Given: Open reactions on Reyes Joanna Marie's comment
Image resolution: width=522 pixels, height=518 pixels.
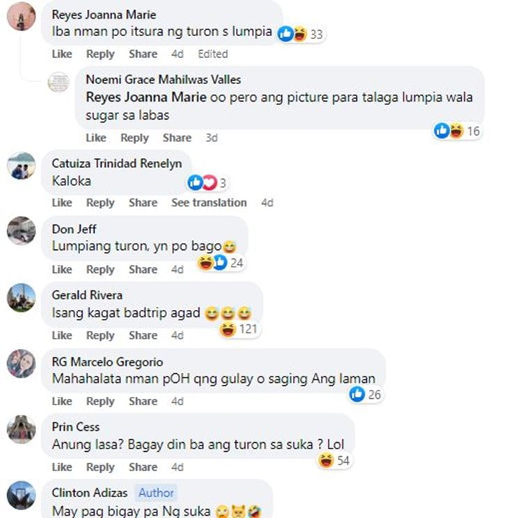Looking at the screenshot, I should (301, 34).
